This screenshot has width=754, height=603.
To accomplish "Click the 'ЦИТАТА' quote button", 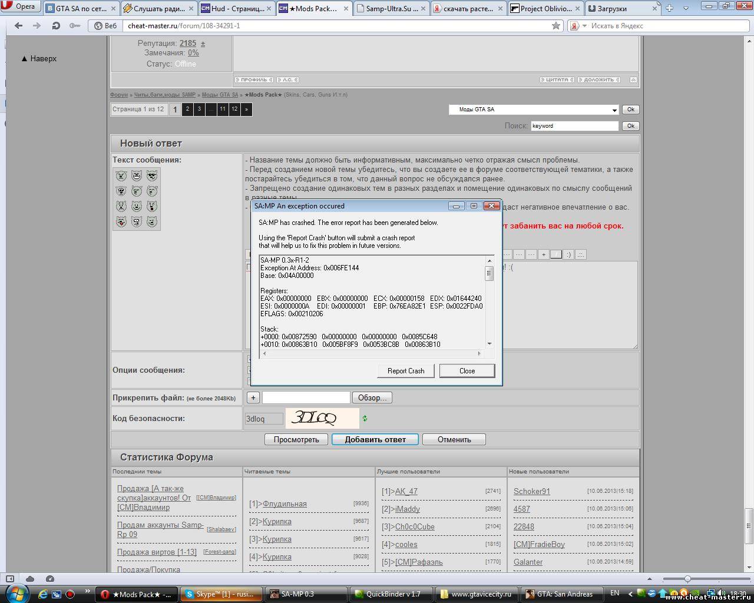I will [x=557, y=79].
